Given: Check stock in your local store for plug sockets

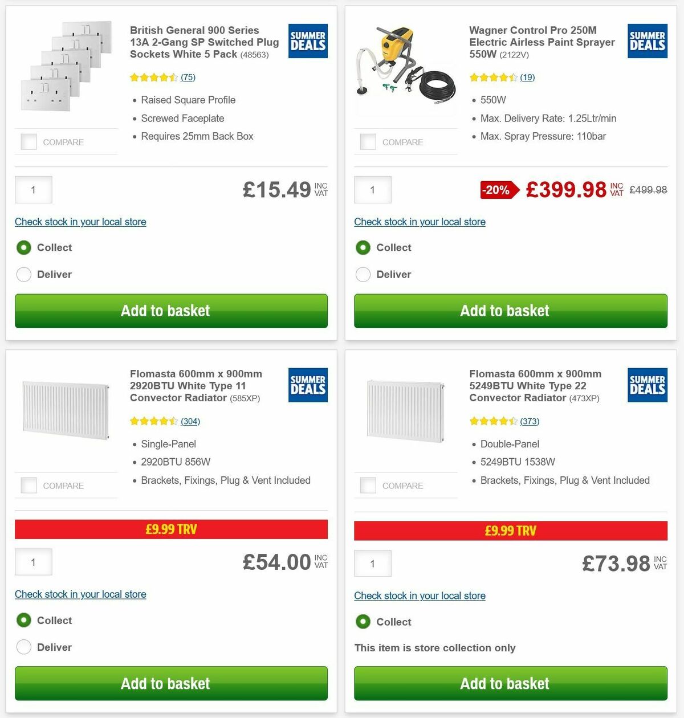Looking at the screenshot, I should pyautogui.click(x=80, y=222).
